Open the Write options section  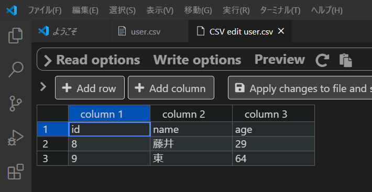(197, 60)
